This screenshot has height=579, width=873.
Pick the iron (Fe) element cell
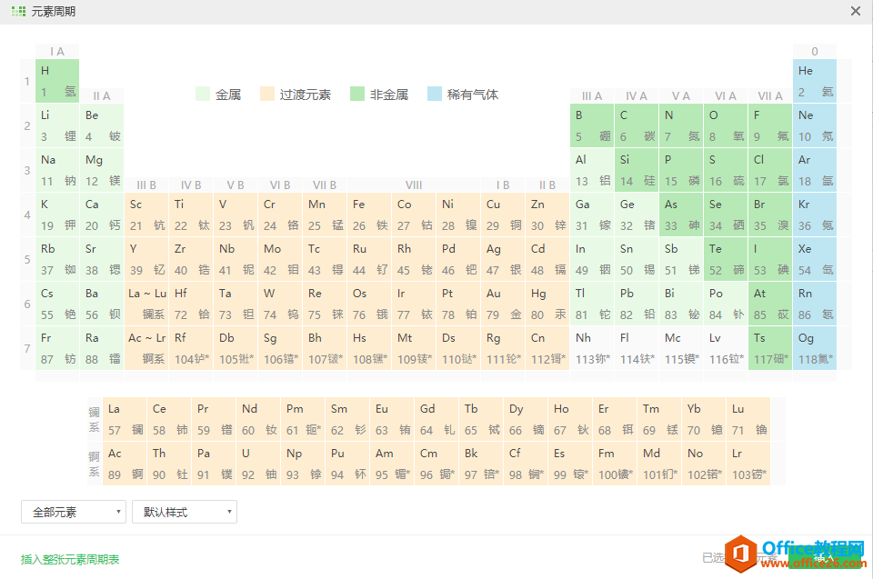(x=370, y=215)
